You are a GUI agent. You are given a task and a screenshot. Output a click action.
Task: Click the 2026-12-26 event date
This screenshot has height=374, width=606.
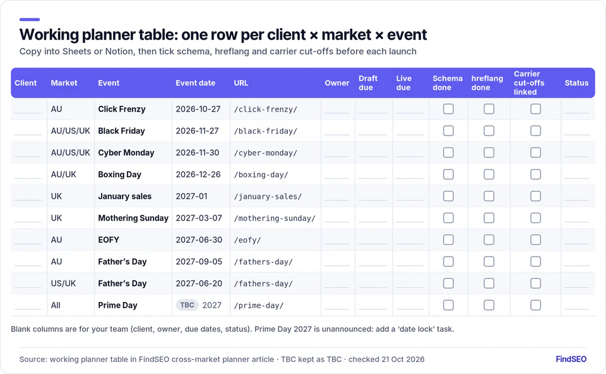[198, 175]
